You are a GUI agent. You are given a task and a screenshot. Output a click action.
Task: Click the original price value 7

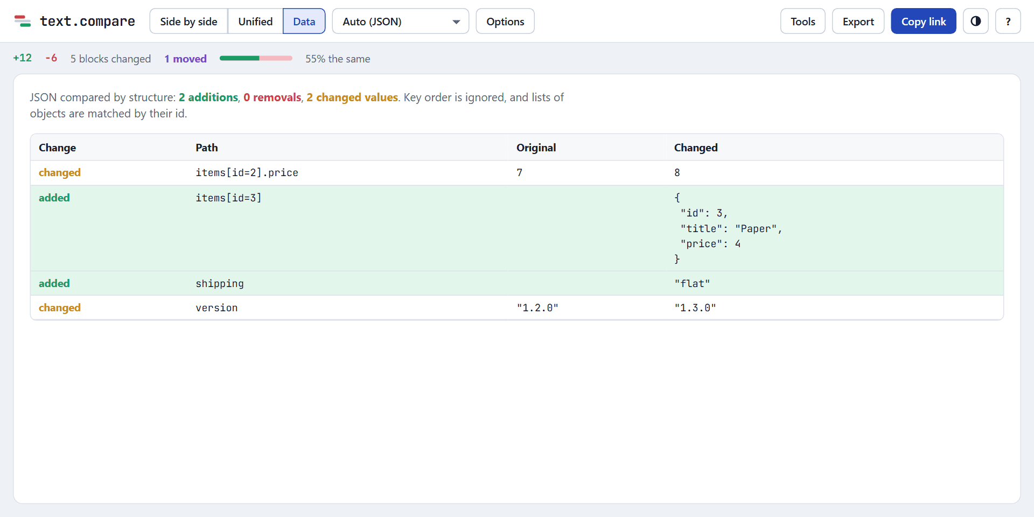(519, 173)
